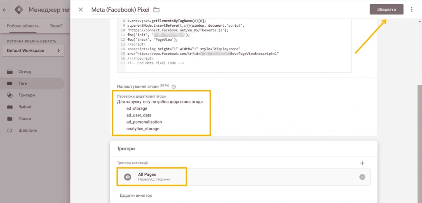The width and height of the screenshot is (422, 203).
Task: Click the Перегляд сторінки trigger subtitle
Action: point(154,180)
